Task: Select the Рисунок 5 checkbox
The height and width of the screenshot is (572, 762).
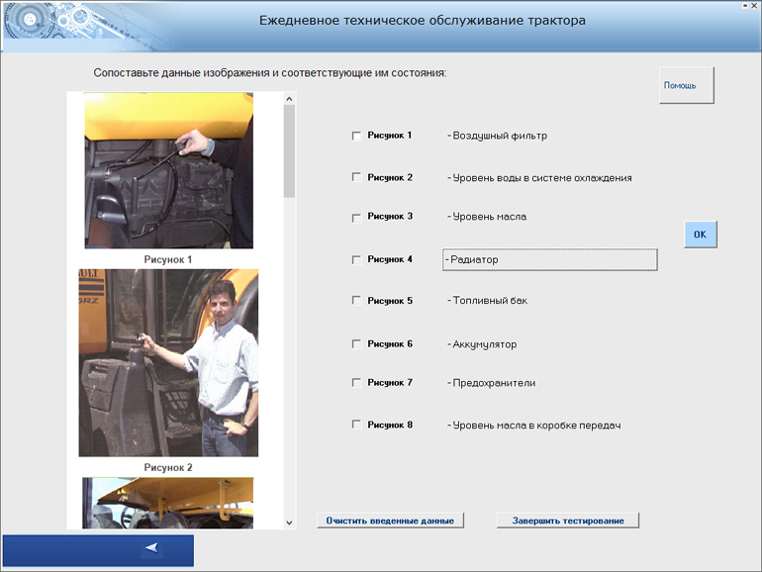Action: [356, 301]
